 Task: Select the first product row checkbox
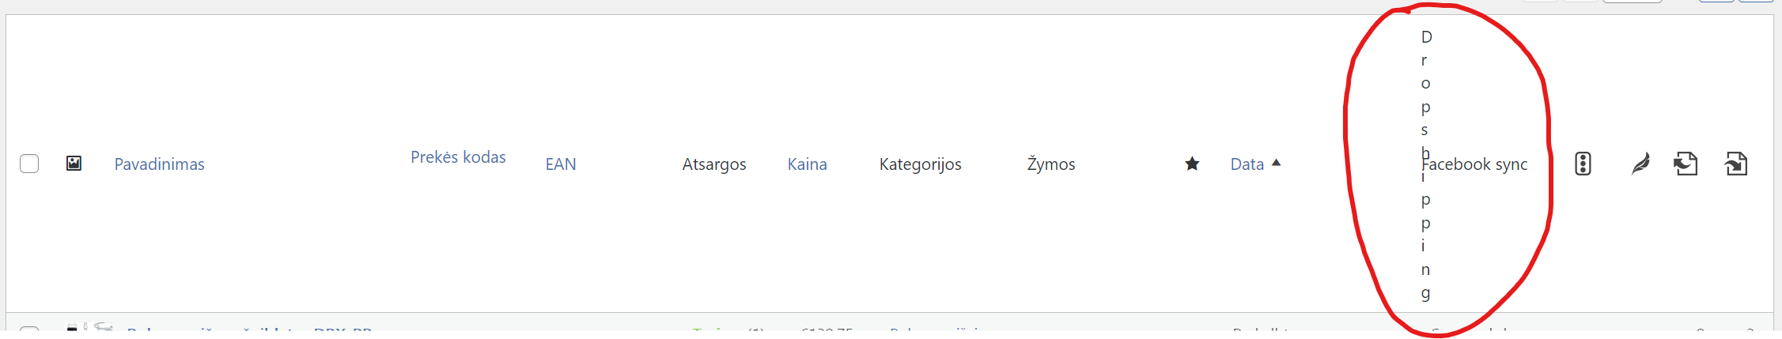(x=29, y=329)
